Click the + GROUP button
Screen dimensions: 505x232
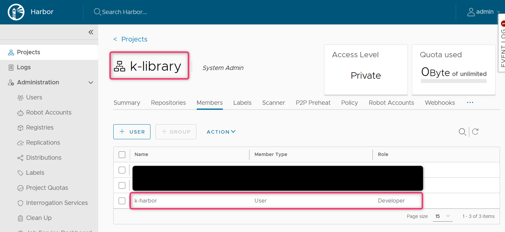pos(176,132)
